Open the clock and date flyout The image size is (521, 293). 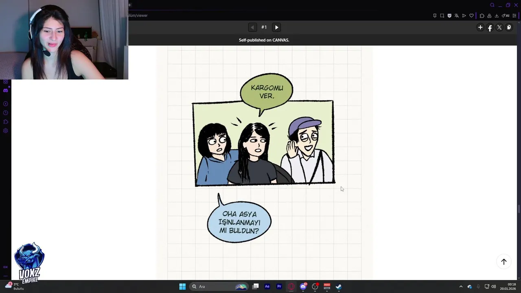[508, 286]
